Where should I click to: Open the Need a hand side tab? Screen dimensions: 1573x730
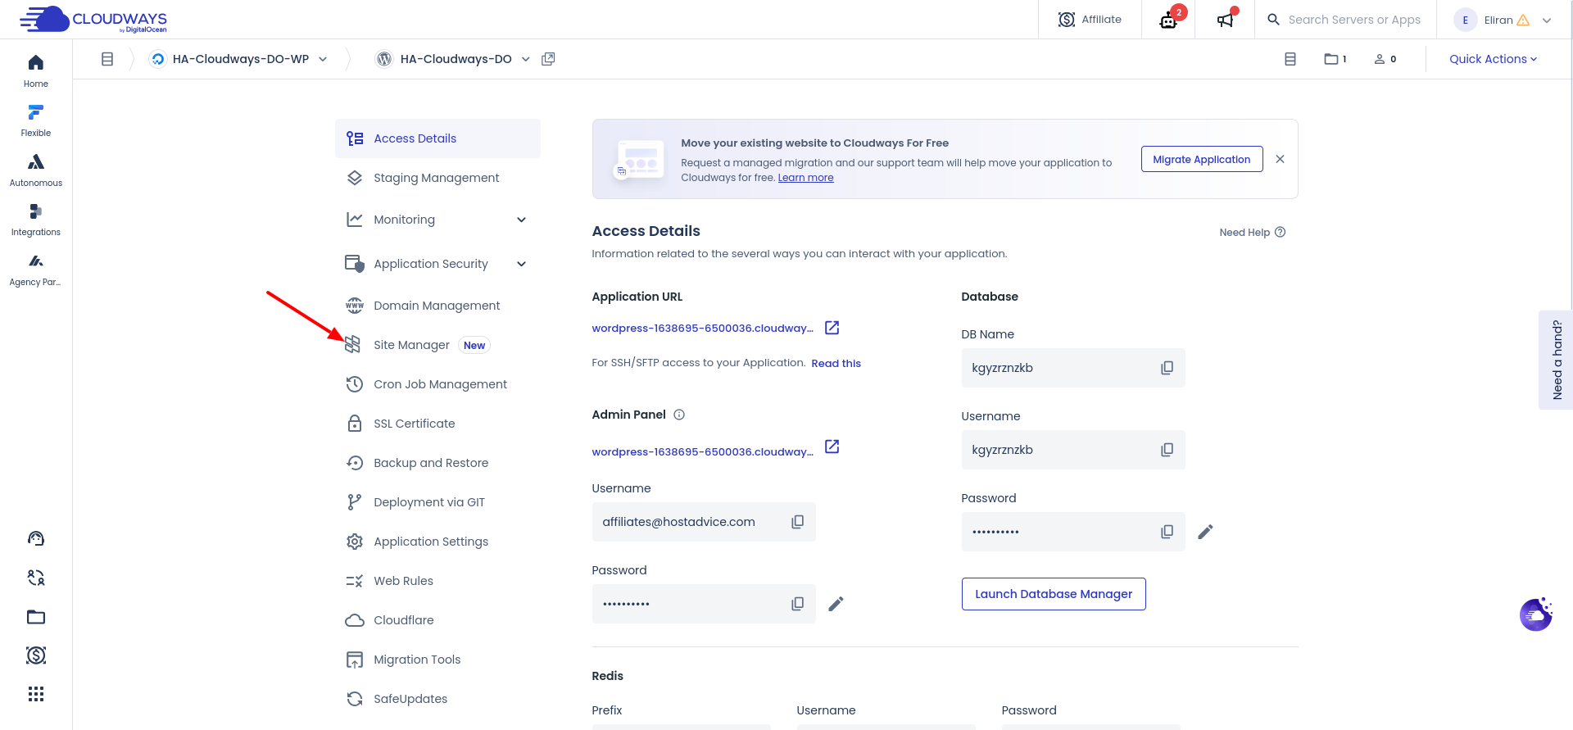pos(1555,360)
